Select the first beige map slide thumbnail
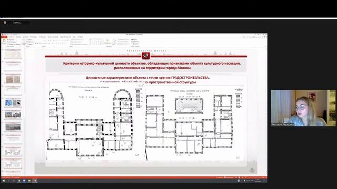Image resolution: width=337 pixels, height=189 pixels. (x=13, y=54)
